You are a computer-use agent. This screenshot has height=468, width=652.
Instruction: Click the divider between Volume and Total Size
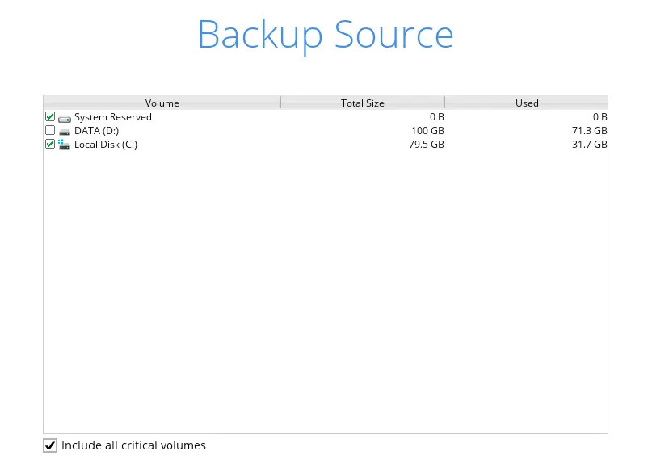tap(280, 103)
